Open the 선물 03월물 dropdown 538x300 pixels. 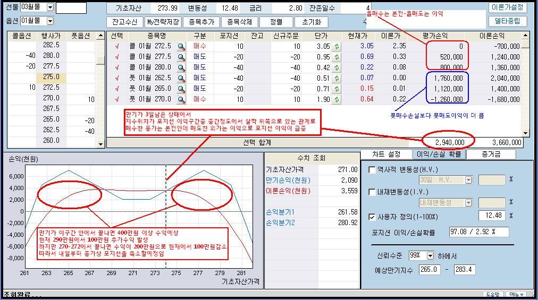tap(50, 7)
